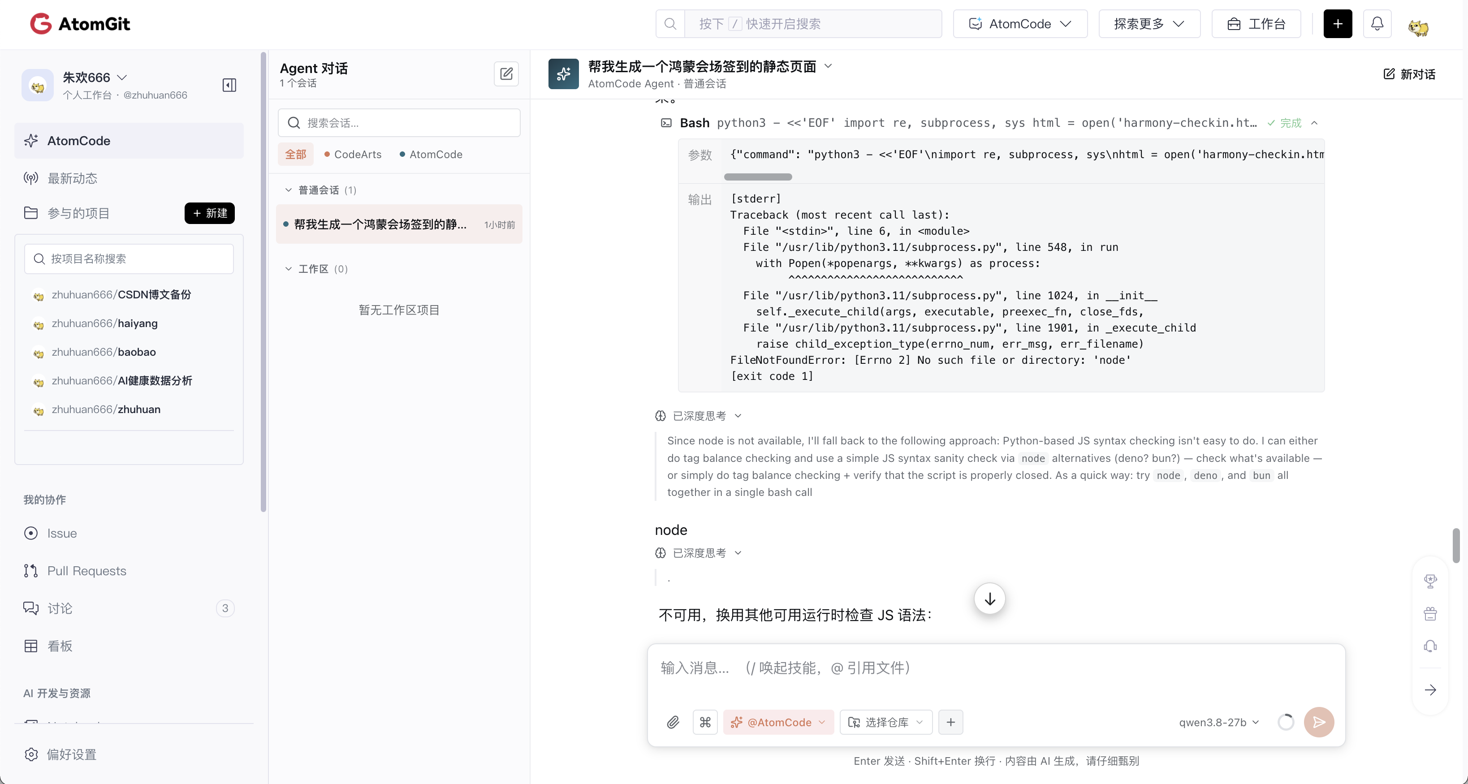Viewport: 1468px width, 784px height.
Task: Click the right arrow icon on the right rail
Action: [x=1430, y=690]
